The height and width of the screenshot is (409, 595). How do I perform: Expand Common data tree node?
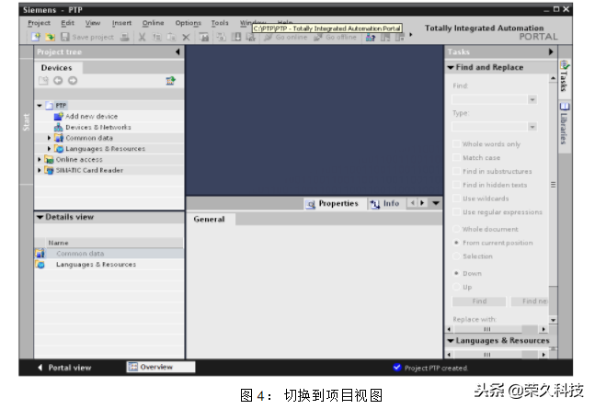tap(49, 138)
